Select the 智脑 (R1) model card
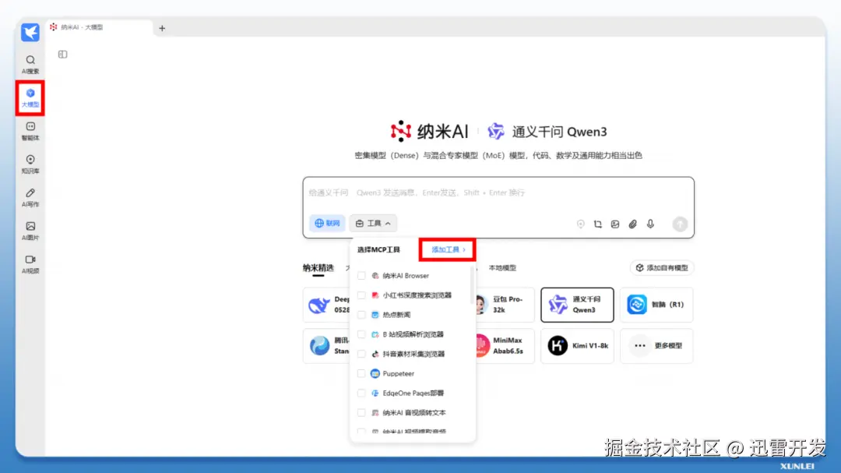 coord(656,305)
